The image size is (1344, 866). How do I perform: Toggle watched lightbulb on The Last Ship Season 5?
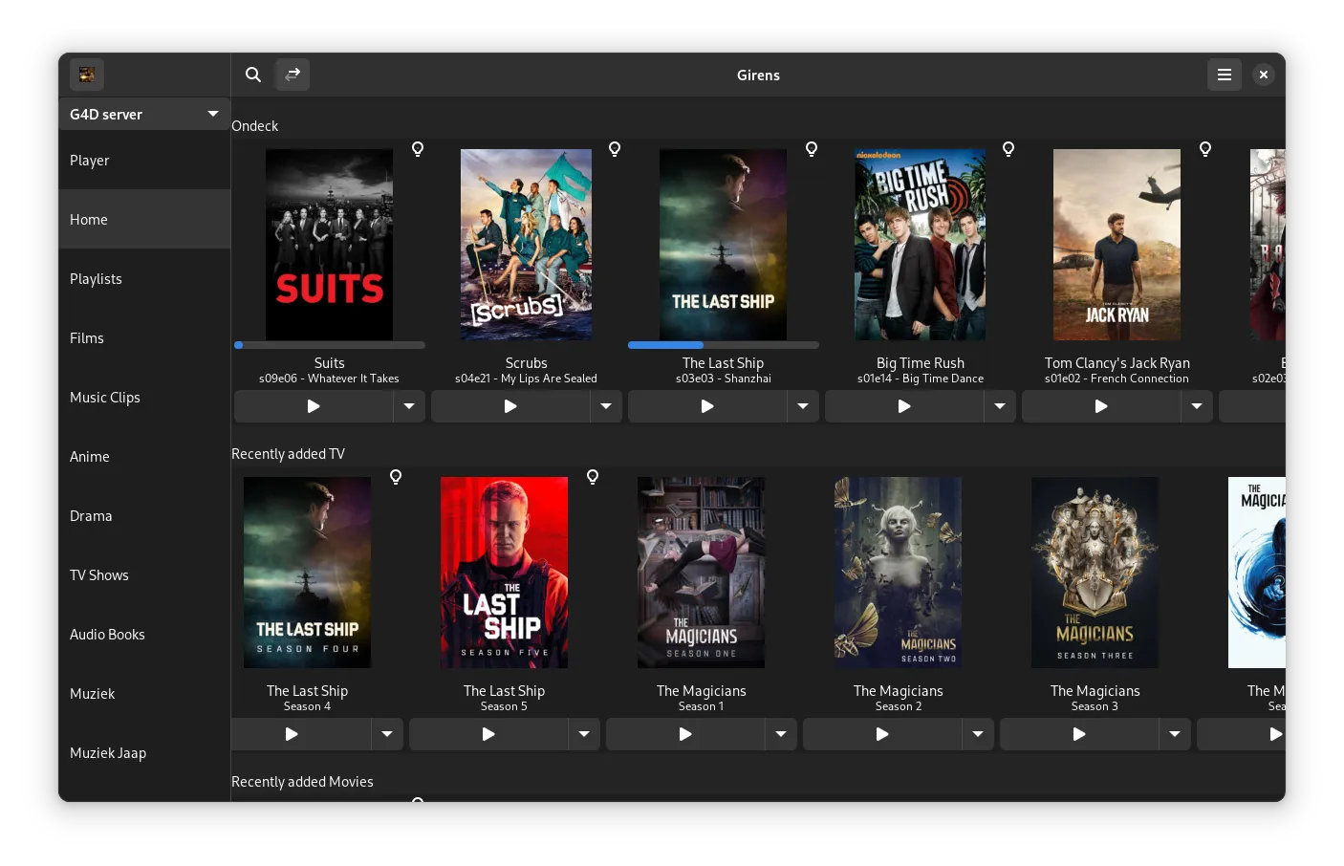tap(593, 477)
